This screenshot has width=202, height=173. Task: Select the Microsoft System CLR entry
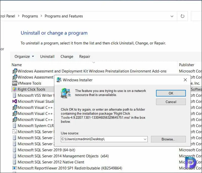pyautogui.click(x=36, y=126)
